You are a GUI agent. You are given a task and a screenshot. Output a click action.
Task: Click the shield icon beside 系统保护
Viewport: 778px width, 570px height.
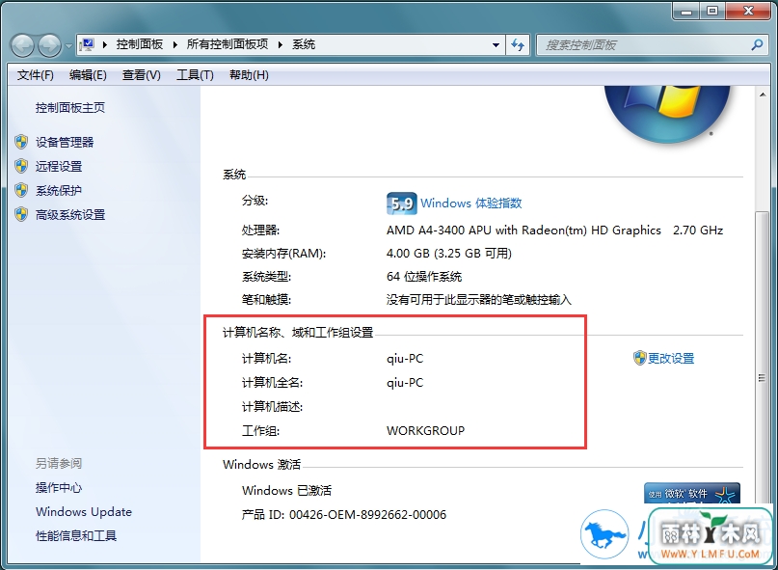click(21, 190)
